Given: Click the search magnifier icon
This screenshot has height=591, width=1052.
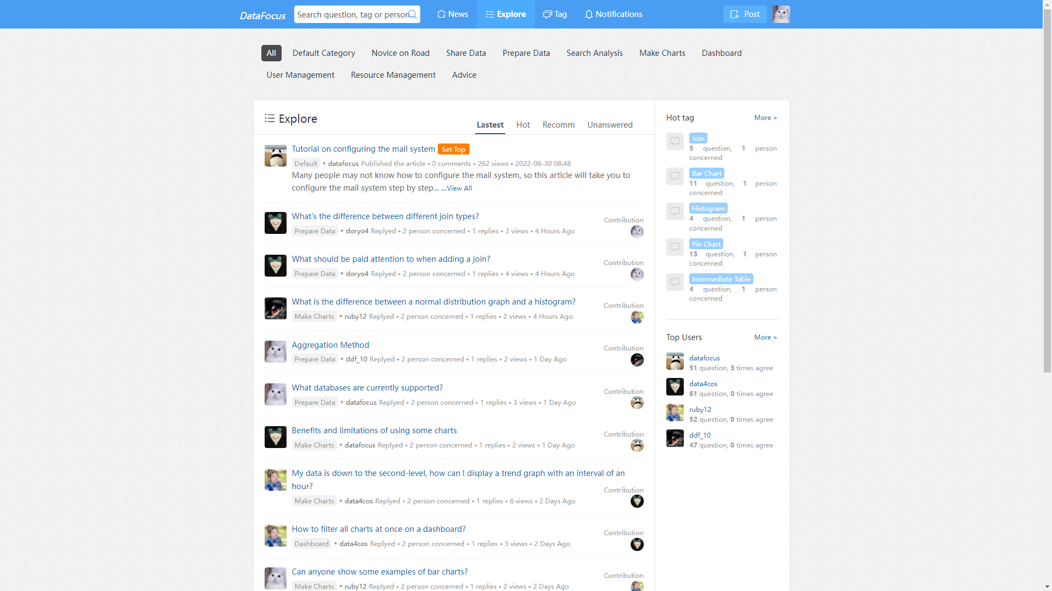Looking at the screenshot, I should (x=413, y=14).
